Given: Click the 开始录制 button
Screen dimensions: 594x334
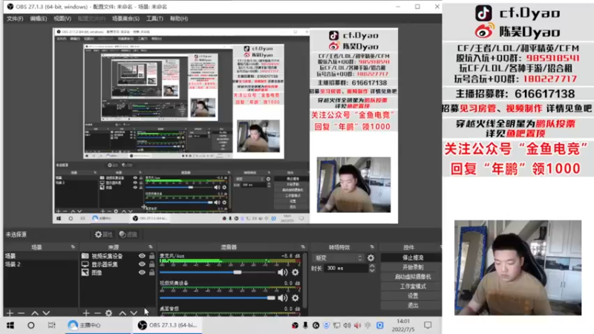Looking at the screenshot, I should (x=412, y=267).
